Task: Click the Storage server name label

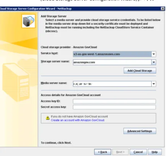Action: coord(55,62)
